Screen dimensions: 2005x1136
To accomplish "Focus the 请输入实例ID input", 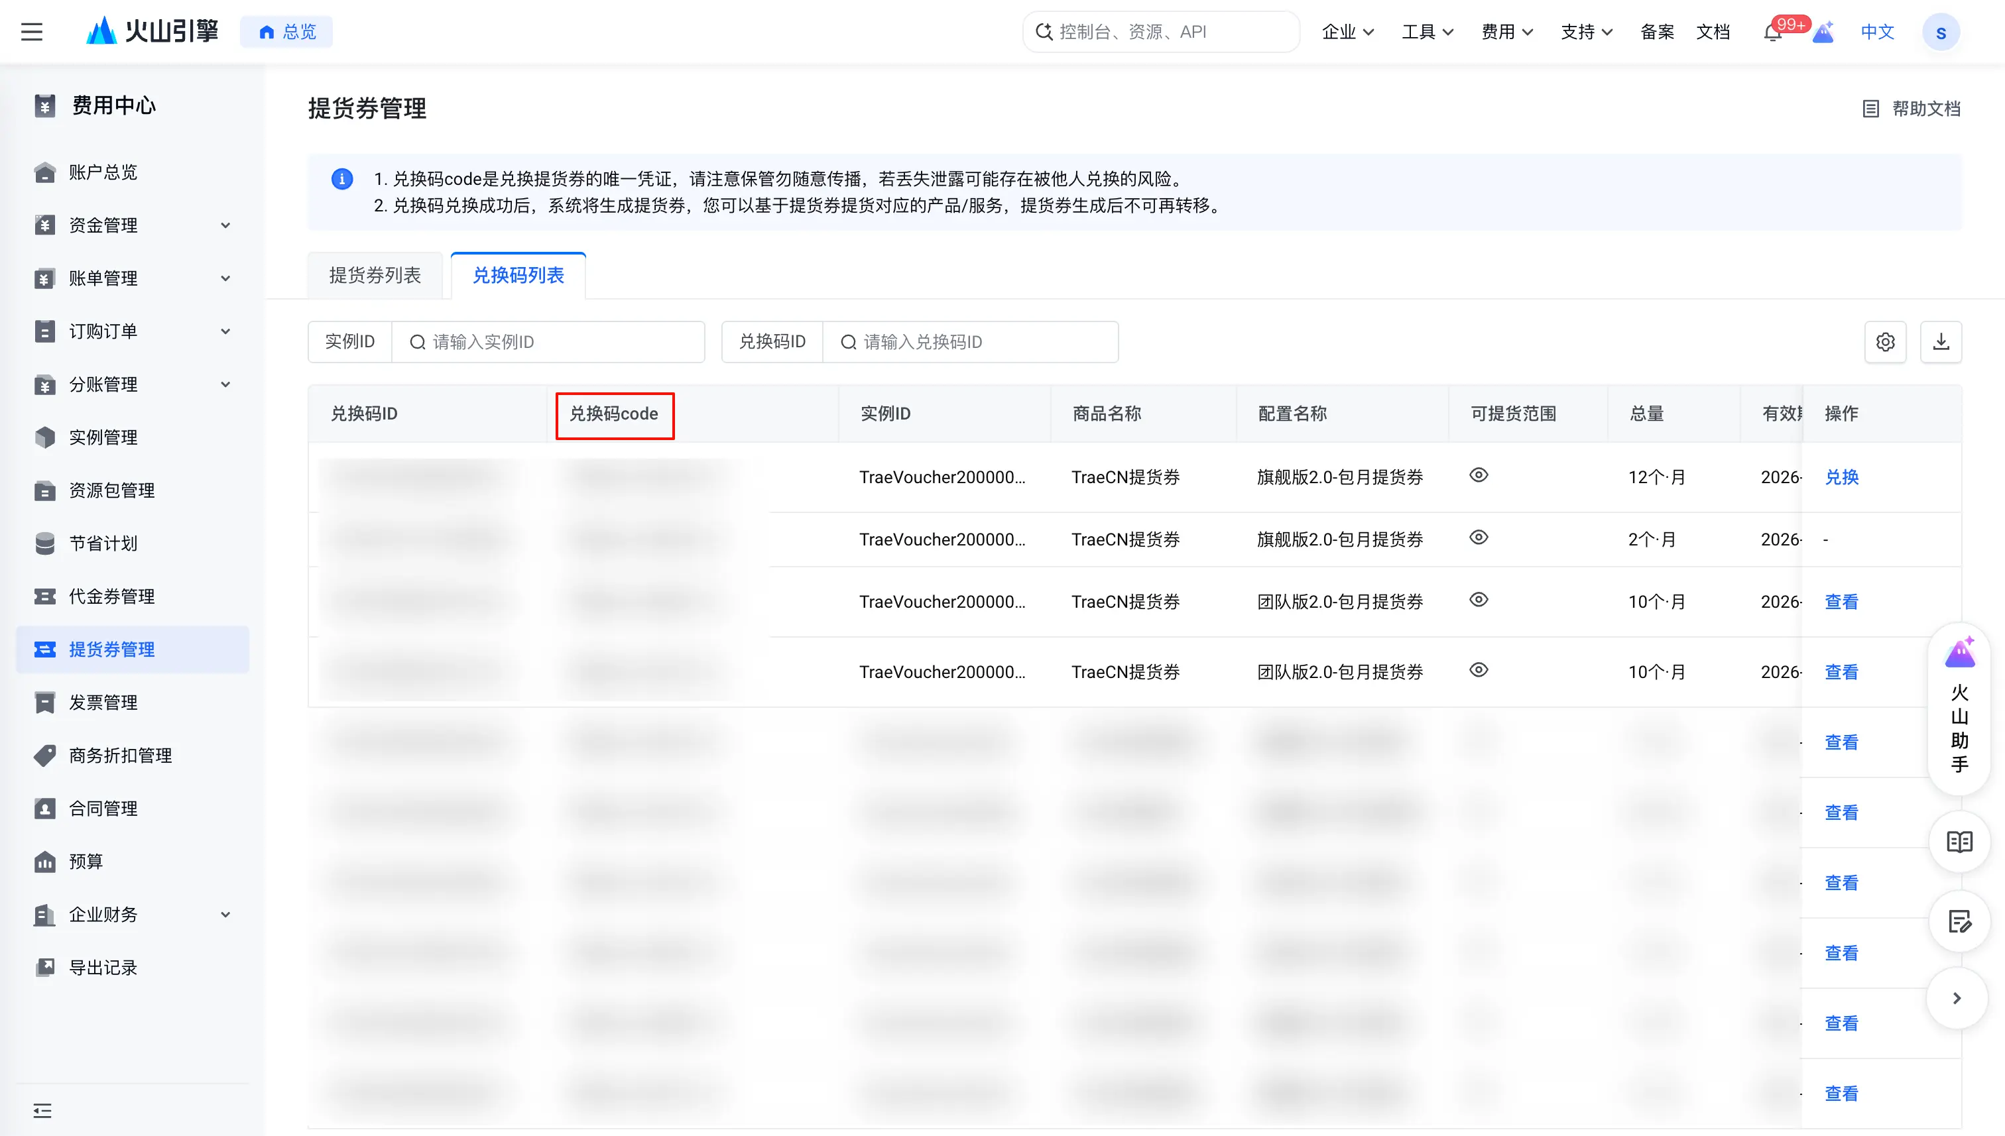I will [x=548, y=342].
